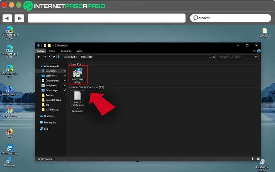Collapse the 'hoy (1)' group
Viewport: 275px width, 172px height.
(70, 64)
